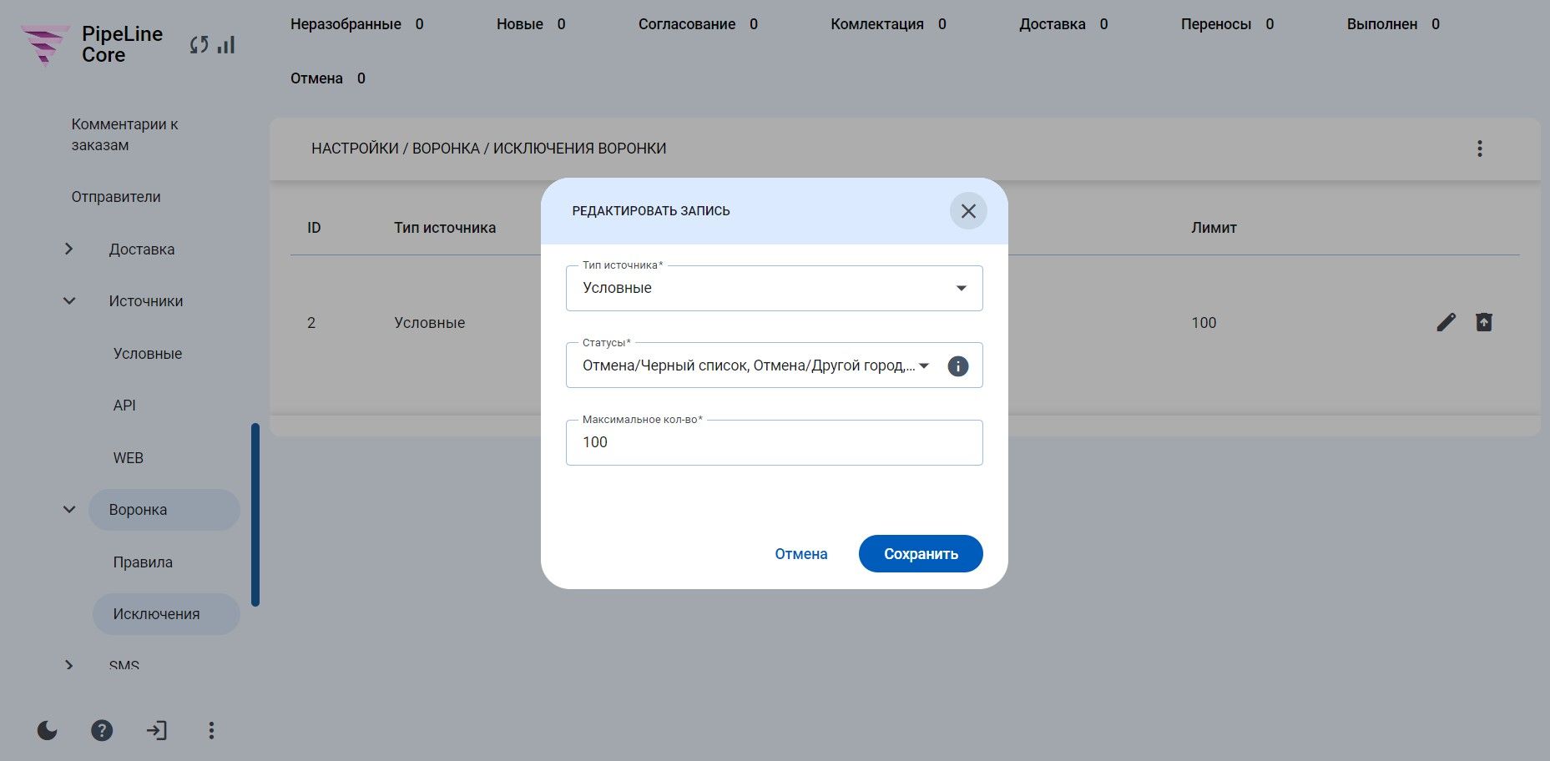Open sidebar bottom three-dot menu

pos(211,731)
